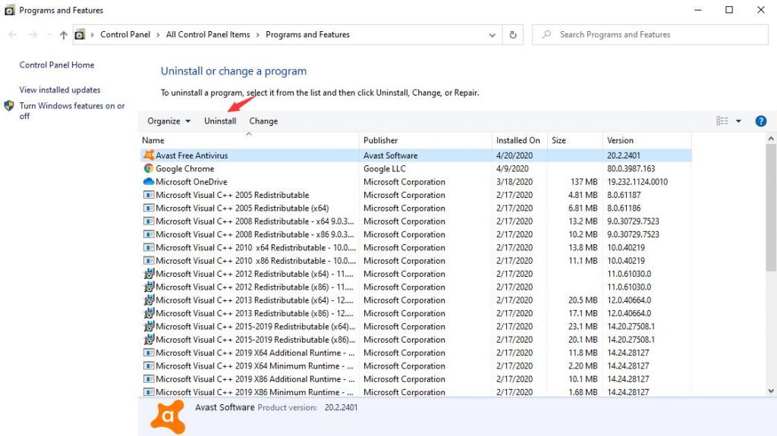This screenshot has width=777, height=436.
Task: Navigate to Control Panel breadcrumb
Action: (125, 35)
